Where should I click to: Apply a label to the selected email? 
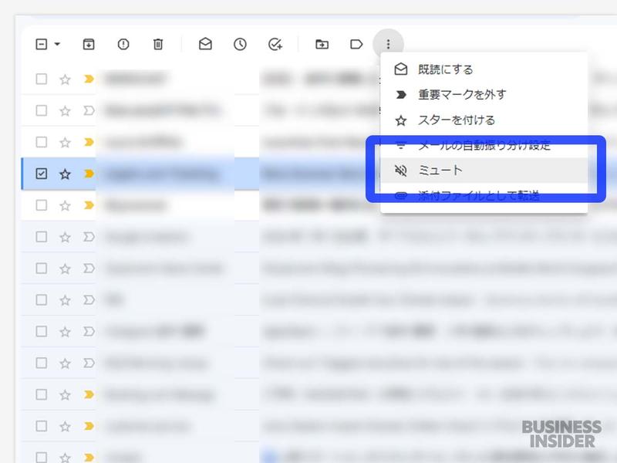(356, 44)
